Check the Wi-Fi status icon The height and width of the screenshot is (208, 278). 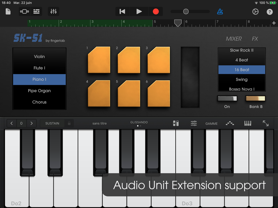(x=256, y=3)
